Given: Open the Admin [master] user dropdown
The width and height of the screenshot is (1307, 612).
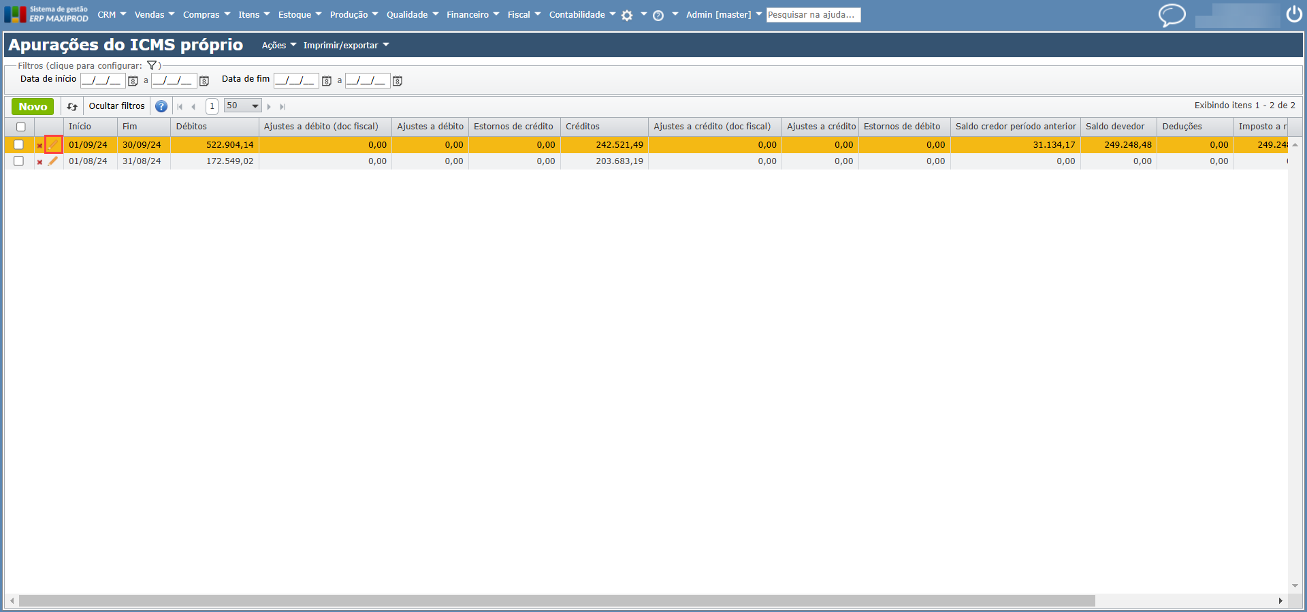Looking at the screenshot, I should click(724, 15).
